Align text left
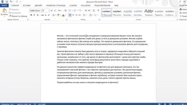 click(70, 15)
